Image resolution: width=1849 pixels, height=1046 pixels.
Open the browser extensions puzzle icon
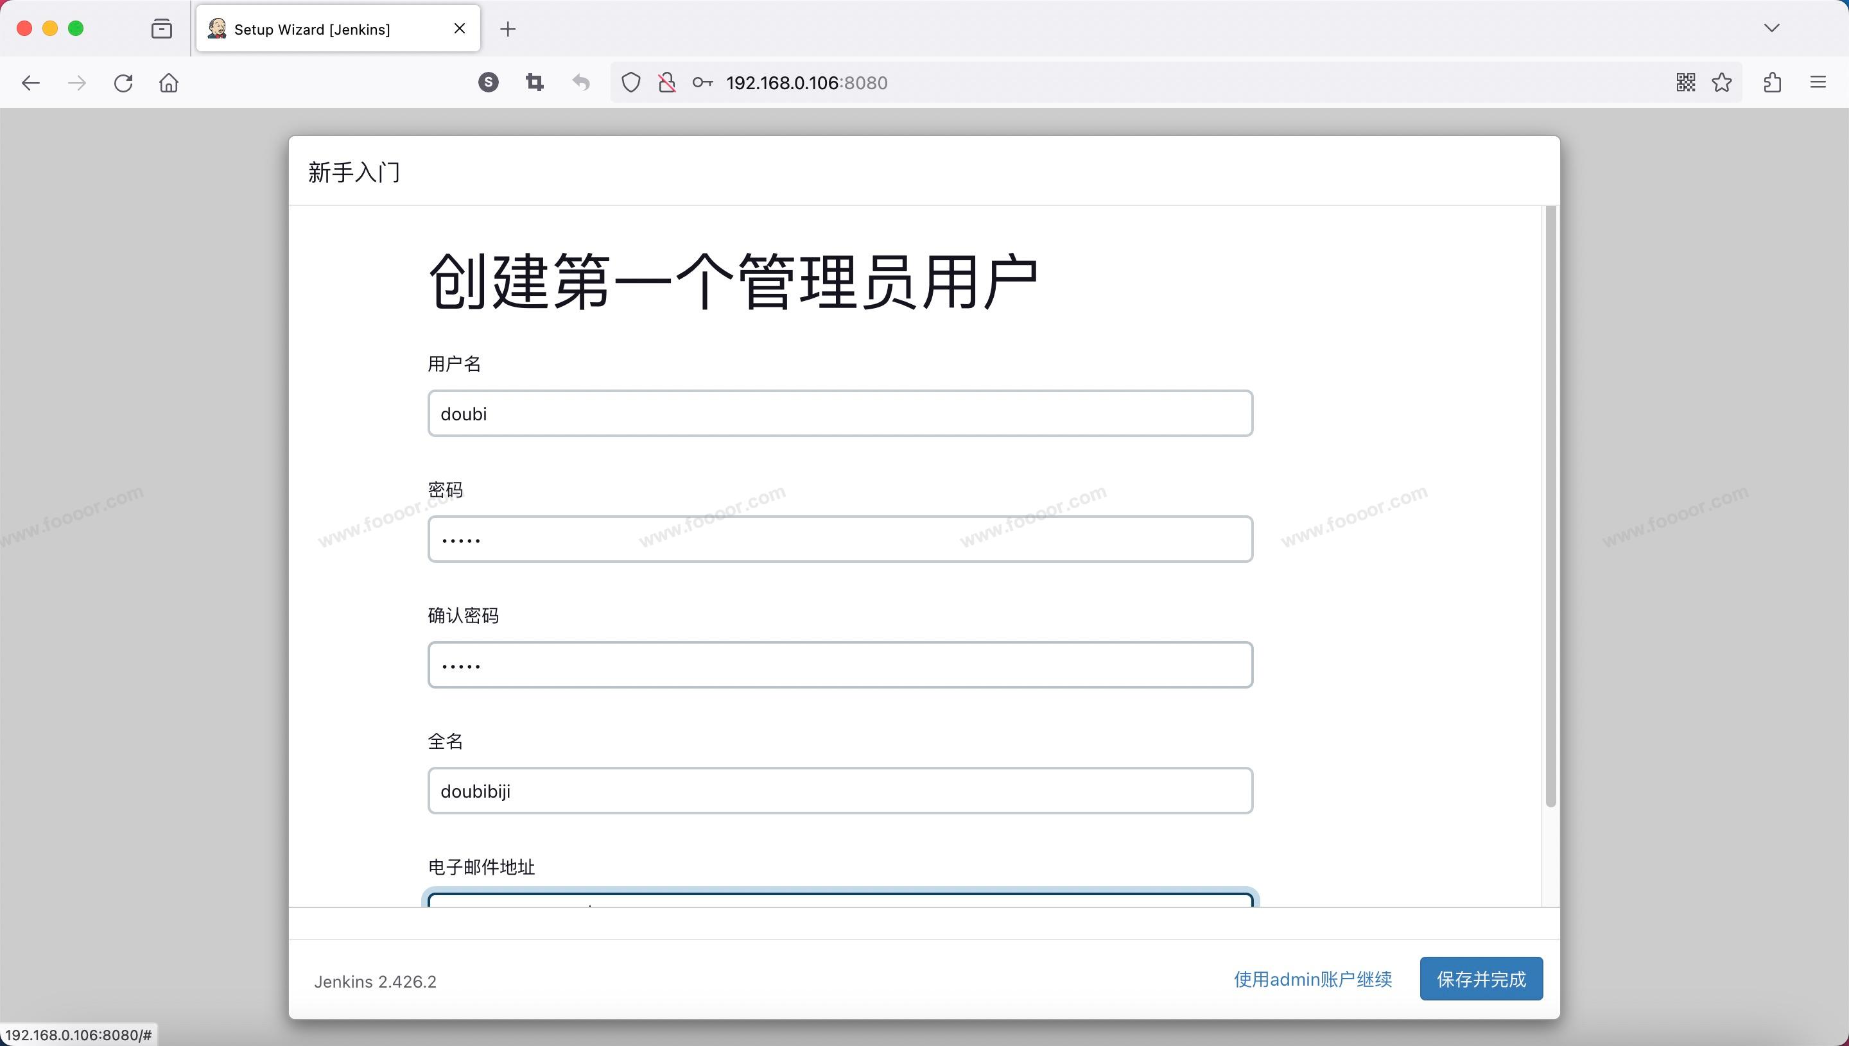coord(1772,83)
